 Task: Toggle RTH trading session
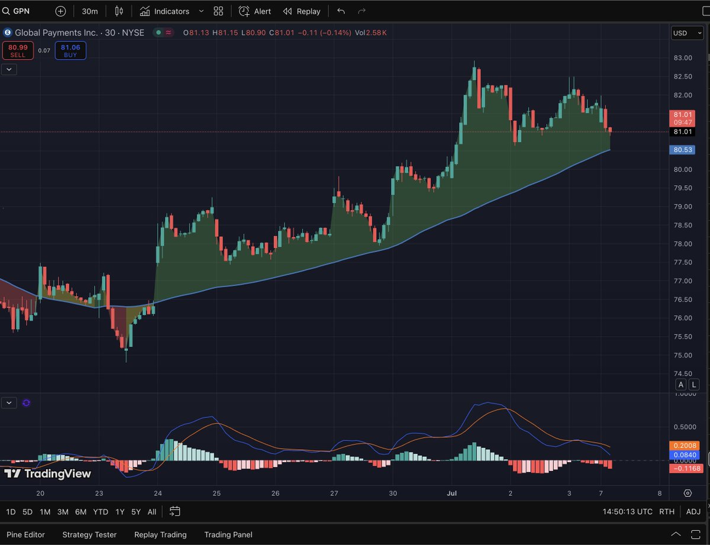coord(667,512)
